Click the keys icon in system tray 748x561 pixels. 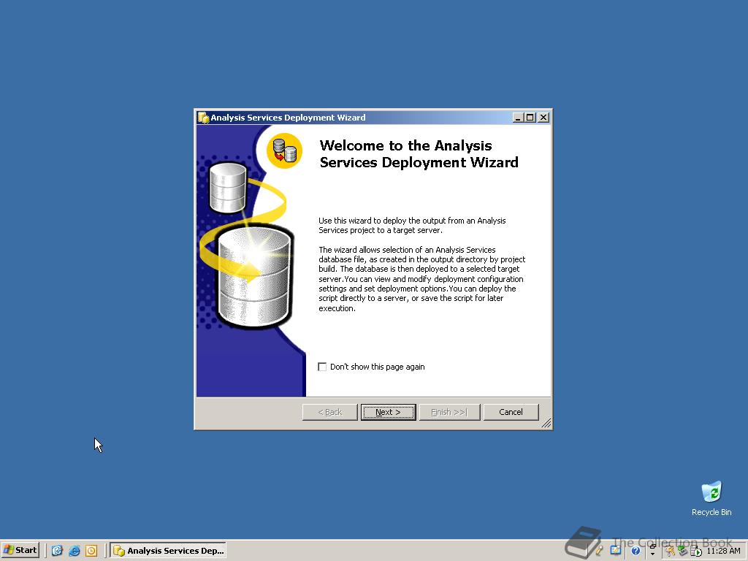click(671, 551)
